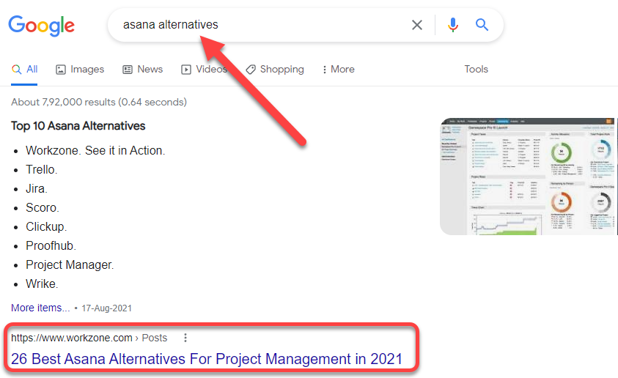The width and height of the screenshot is (618, 378).
Task: Start voice search with microphone icon
Action: coord(453,25)
